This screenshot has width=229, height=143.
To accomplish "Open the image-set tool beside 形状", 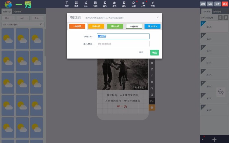I will [124, 4].
